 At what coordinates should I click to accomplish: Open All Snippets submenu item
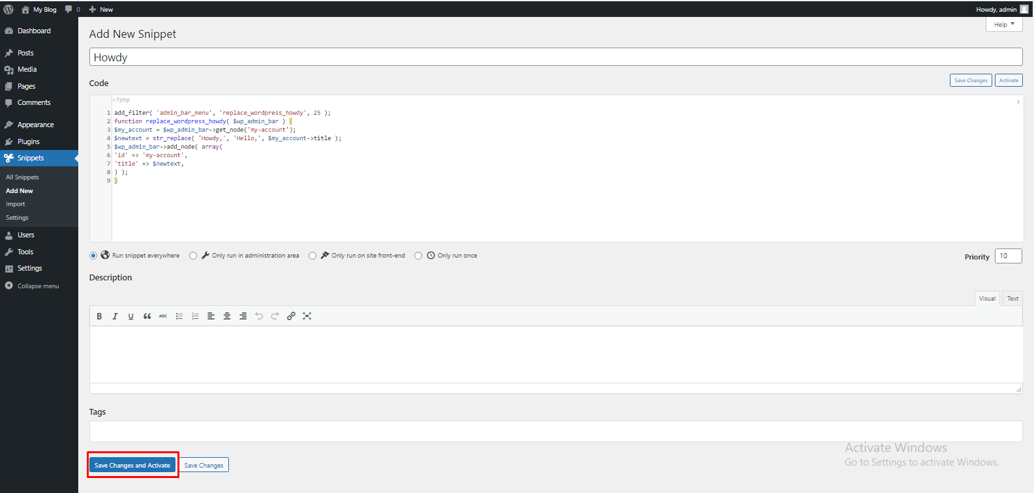(x=22, y=177)
